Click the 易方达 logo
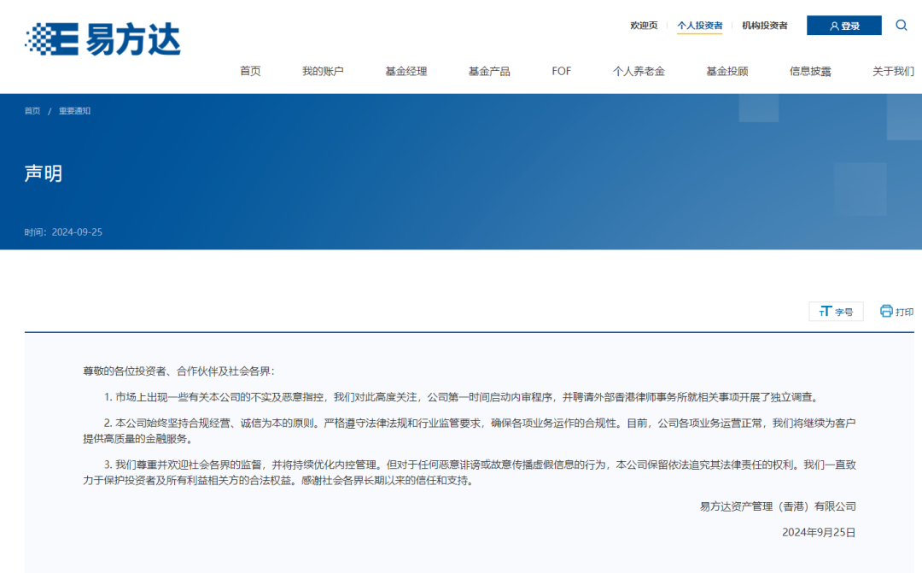The width and height of the screenshot is (922, 573). click(103, 38)
